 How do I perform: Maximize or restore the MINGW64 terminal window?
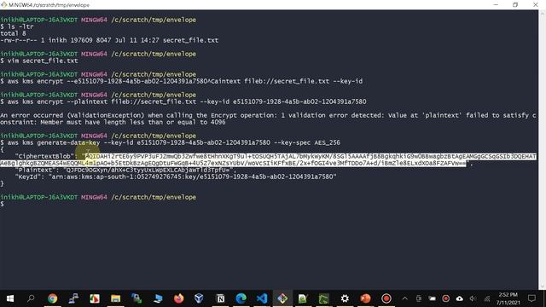pos(515,4)
